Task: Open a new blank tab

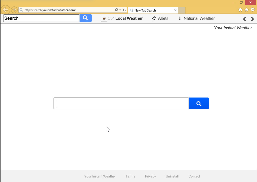Action: pyautogui.click(x=182, y=10)
